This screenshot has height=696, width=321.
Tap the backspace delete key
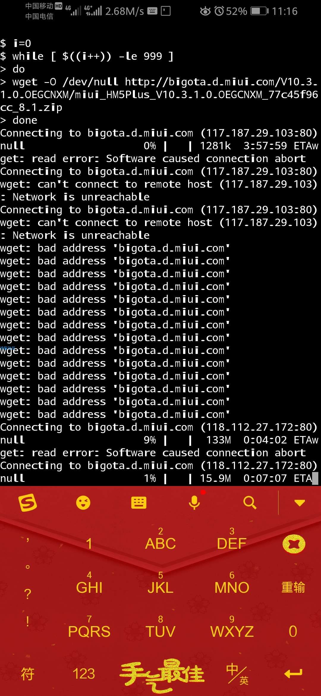[x=294, y=544]
